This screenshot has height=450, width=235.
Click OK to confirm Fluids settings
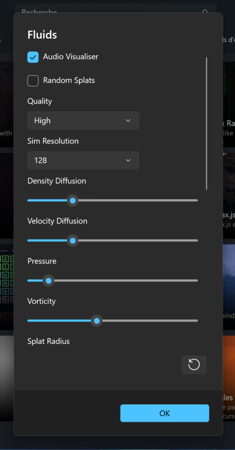[164, 413]
